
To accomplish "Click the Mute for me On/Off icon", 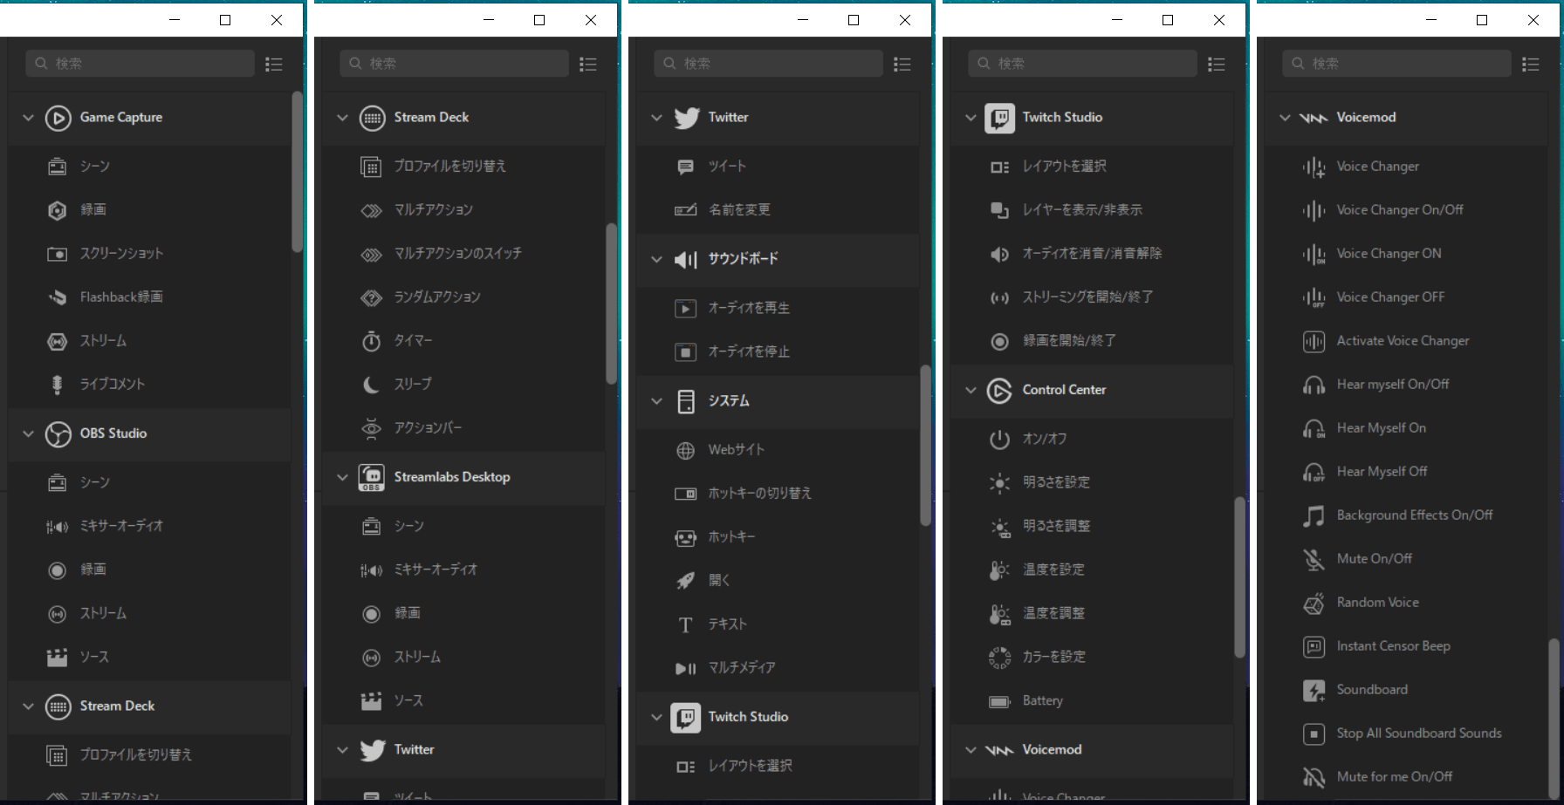I will 1314,777.
